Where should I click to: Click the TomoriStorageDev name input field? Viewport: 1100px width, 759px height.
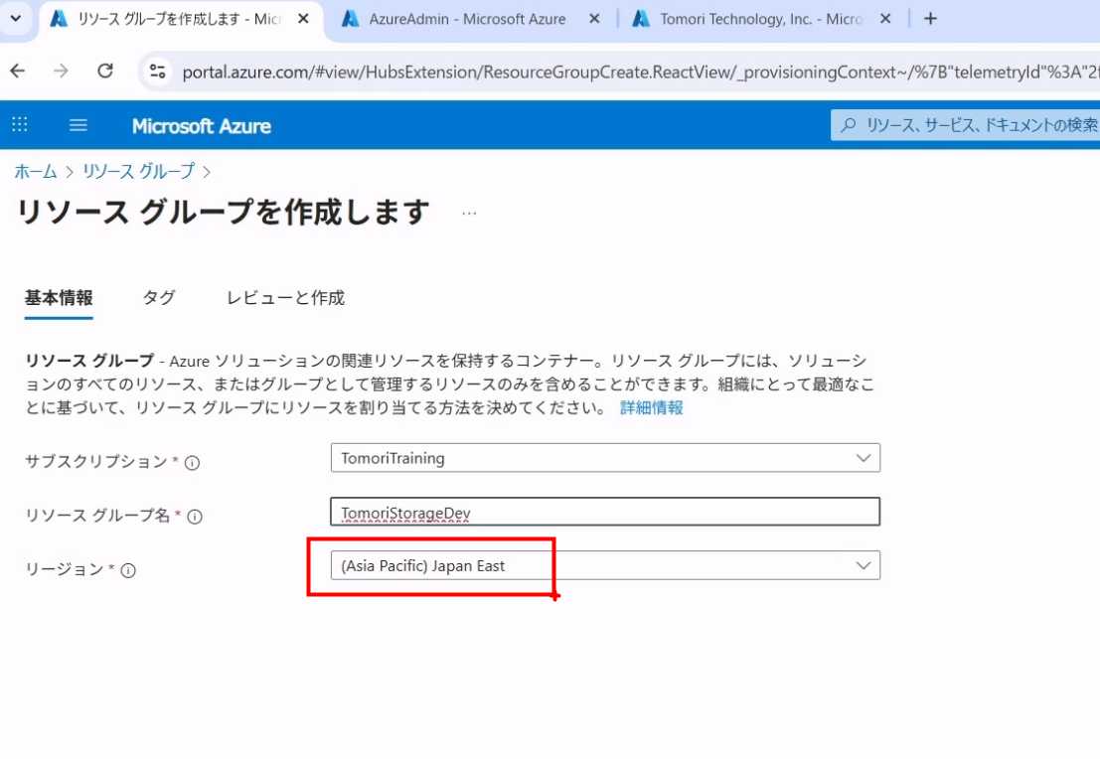pyautogui.click(x=604, y=512)
